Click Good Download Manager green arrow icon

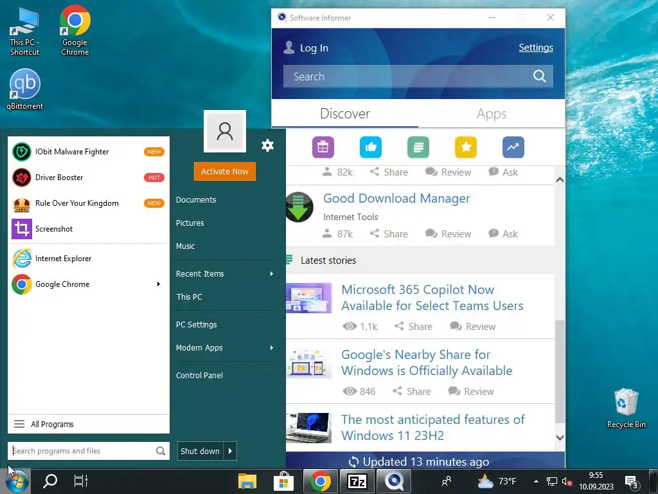(299, 207)
